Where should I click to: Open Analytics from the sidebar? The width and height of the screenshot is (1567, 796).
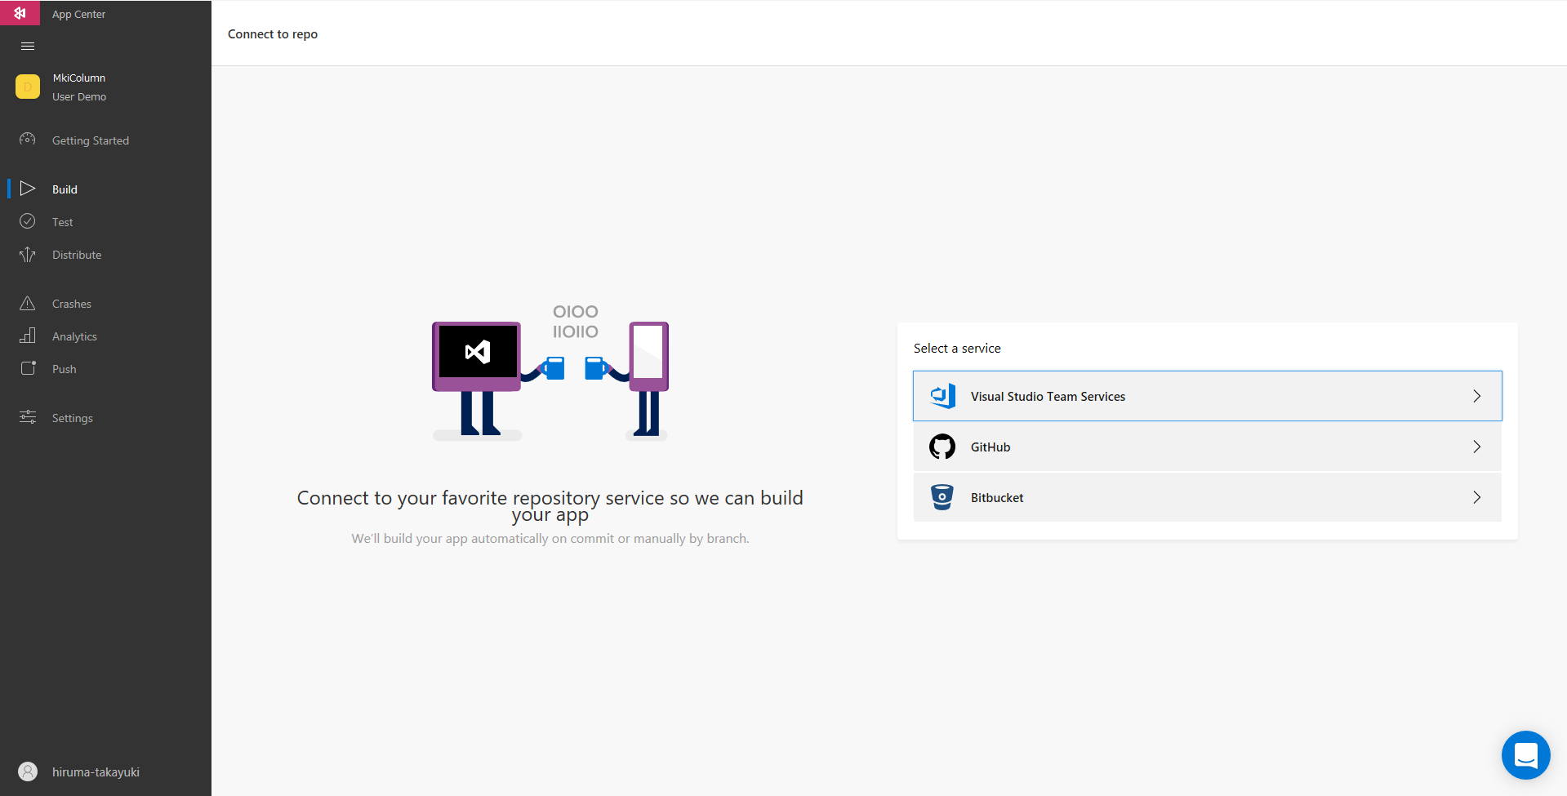(74, 336)
